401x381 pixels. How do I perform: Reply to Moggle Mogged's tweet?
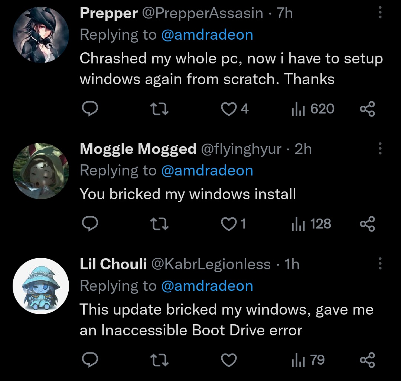pos(89,224)
